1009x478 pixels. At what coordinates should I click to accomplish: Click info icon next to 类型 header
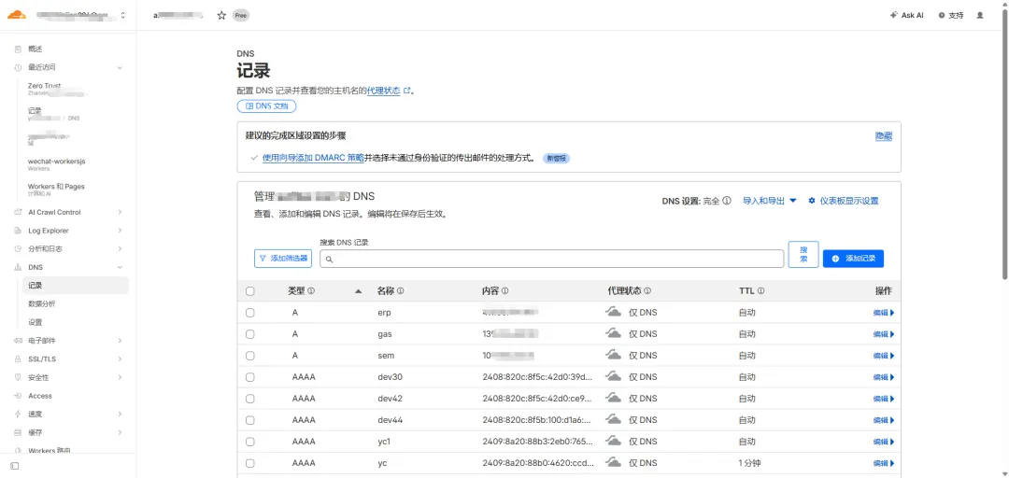click(x=311, y=291)
